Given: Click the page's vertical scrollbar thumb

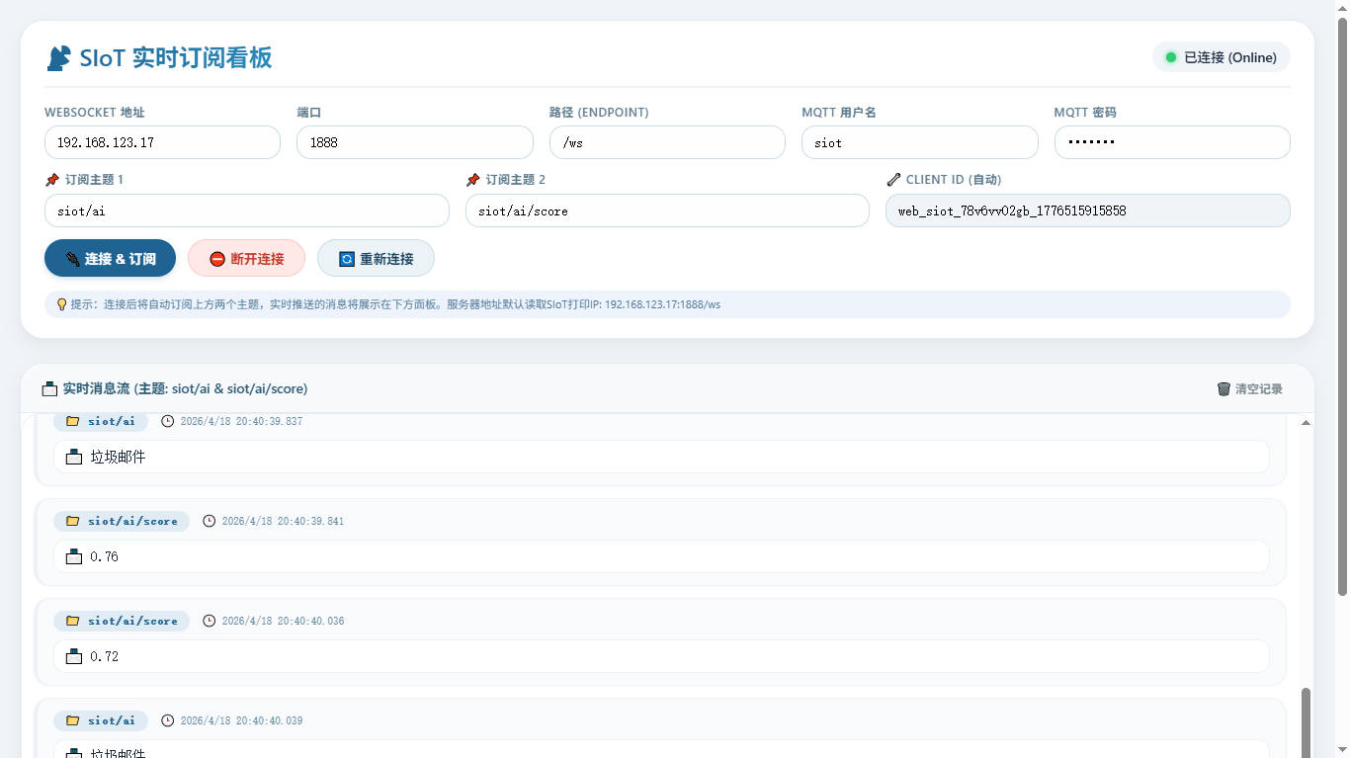Looking at the screenshot, I should (x=1342, y=306).
